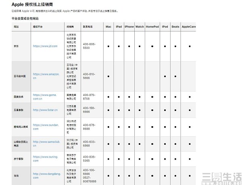Click the Mac dot in jd.com row
Screen dimensions: 242x185
108,46
